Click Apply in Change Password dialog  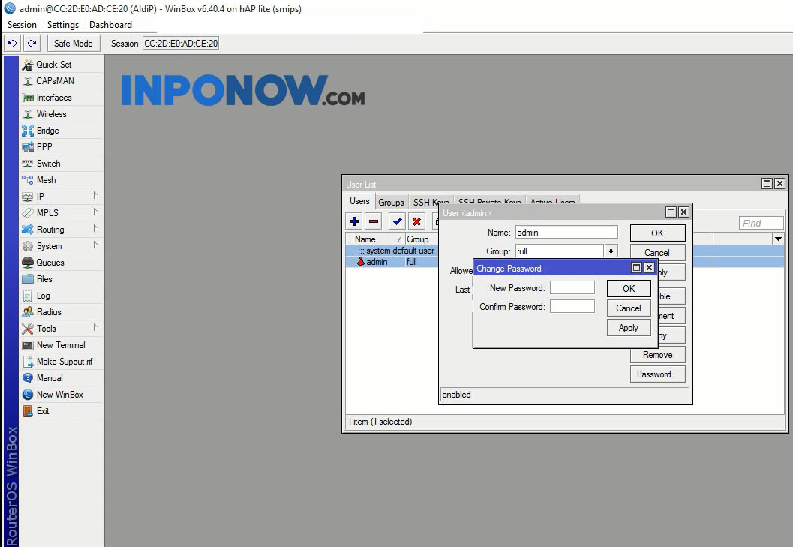pos(629,328)
